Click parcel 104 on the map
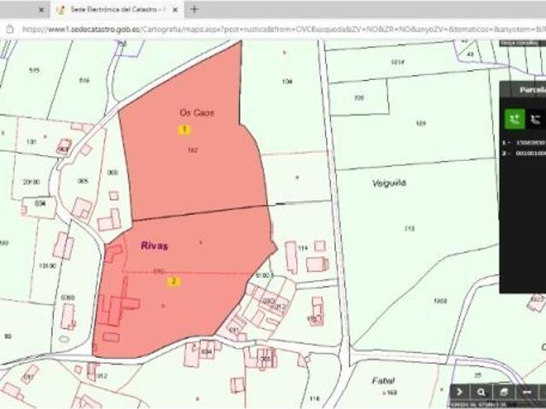The image size is (546, 409). [288, 82]
